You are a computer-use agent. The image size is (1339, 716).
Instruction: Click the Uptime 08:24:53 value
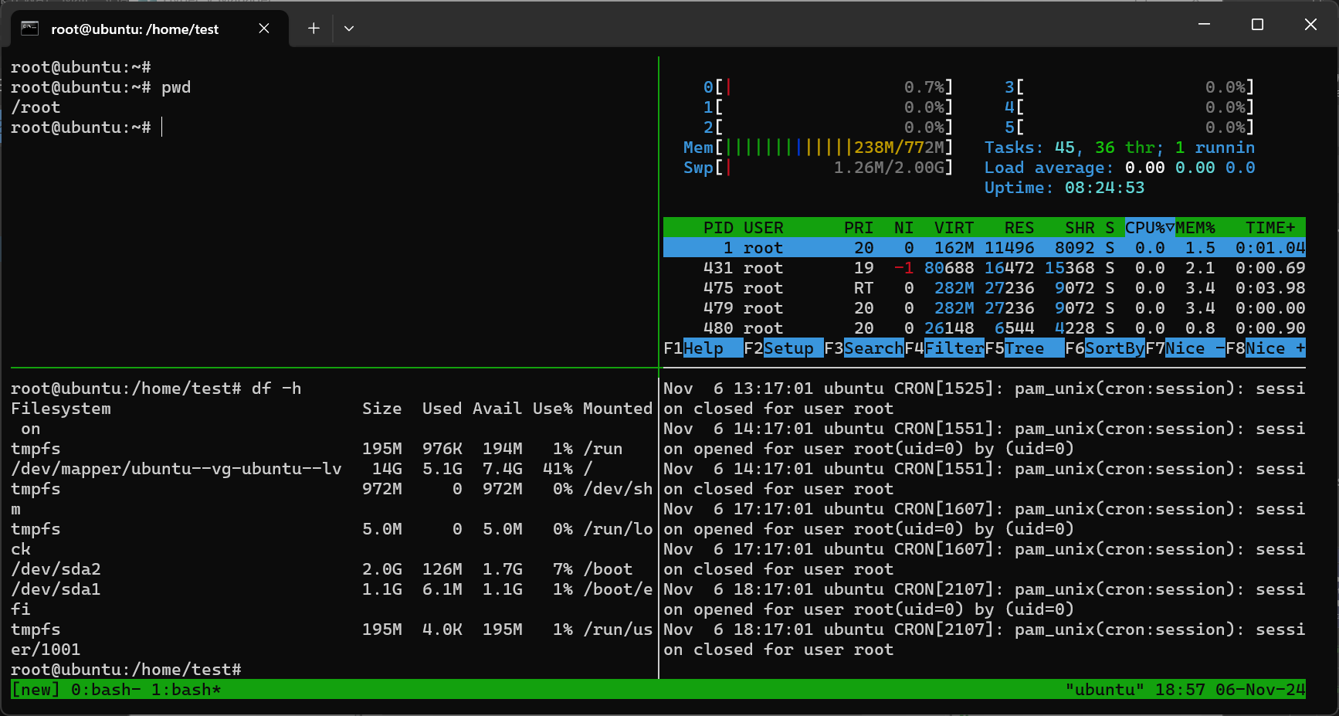[1104, 188]
